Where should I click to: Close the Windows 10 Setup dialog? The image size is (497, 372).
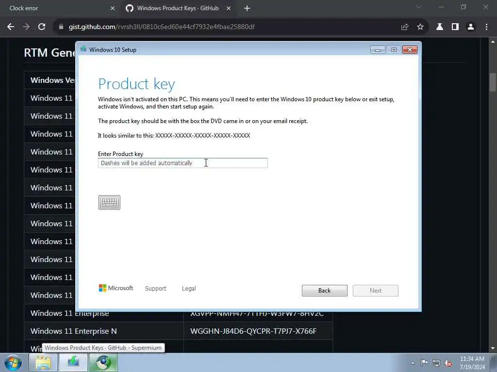click(410, 50)
